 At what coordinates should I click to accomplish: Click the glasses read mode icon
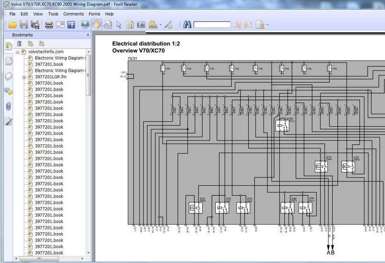(108, 24)
